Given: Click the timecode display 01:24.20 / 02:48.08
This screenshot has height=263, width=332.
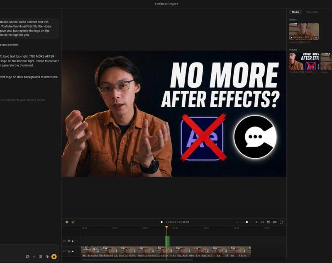Looking at the screenshot, I should click(x=178, y=222).
